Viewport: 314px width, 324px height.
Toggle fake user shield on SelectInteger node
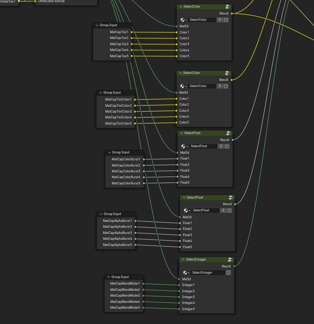pos(228,273)
